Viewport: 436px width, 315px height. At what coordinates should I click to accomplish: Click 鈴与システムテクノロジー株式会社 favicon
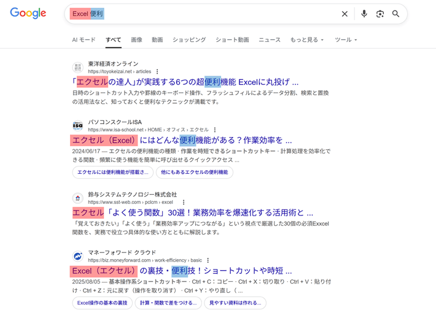coord(77,198)
